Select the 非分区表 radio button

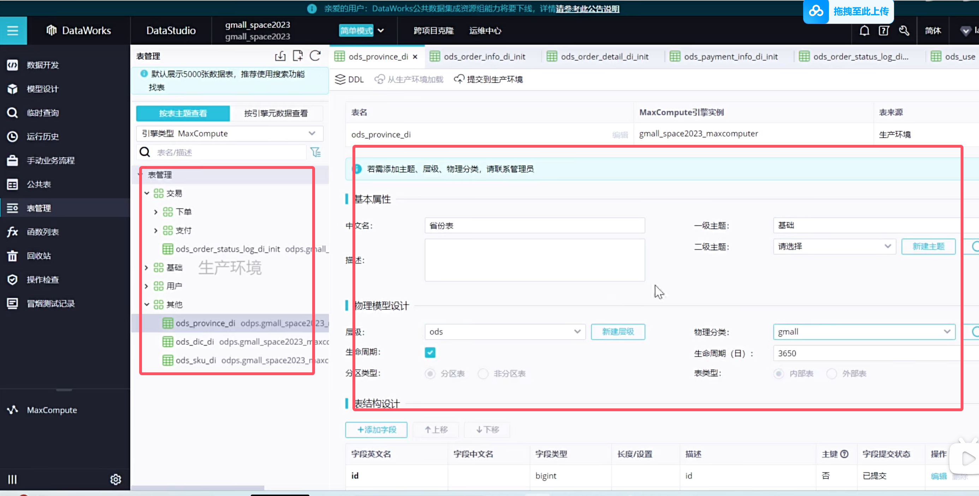(483, 374)
